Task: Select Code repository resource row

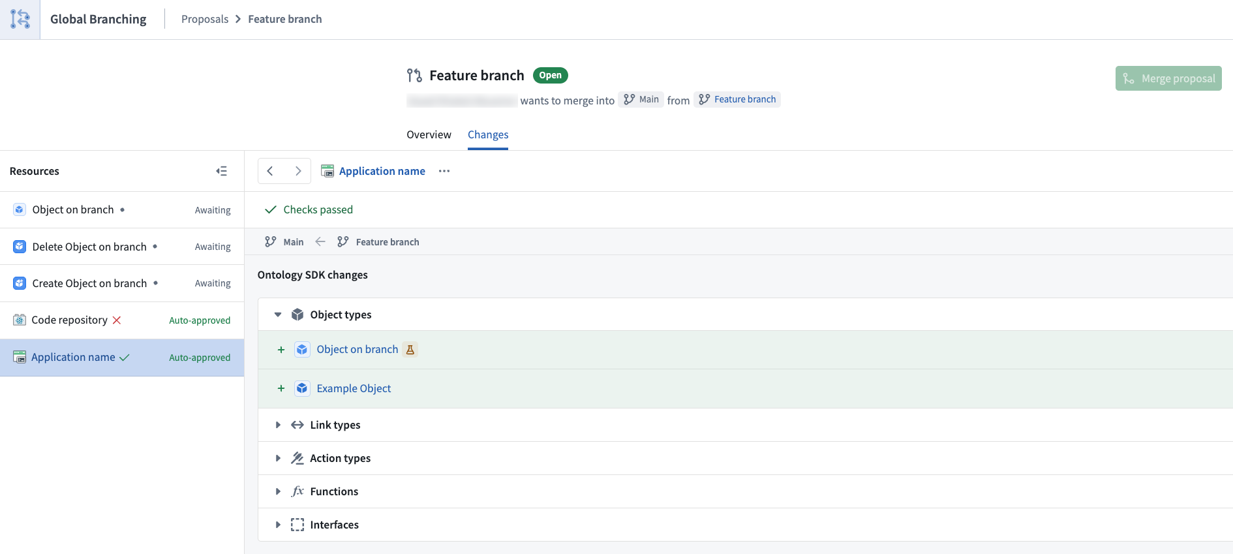Action: pyautogui.click(x=122, y=320)
